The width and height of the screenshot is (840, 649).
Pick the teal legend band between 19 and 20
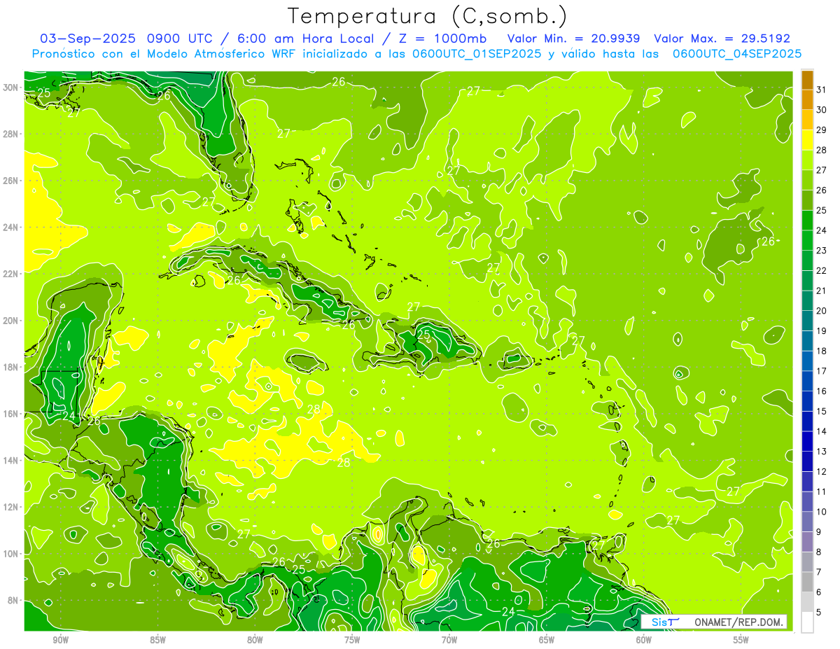807,321
